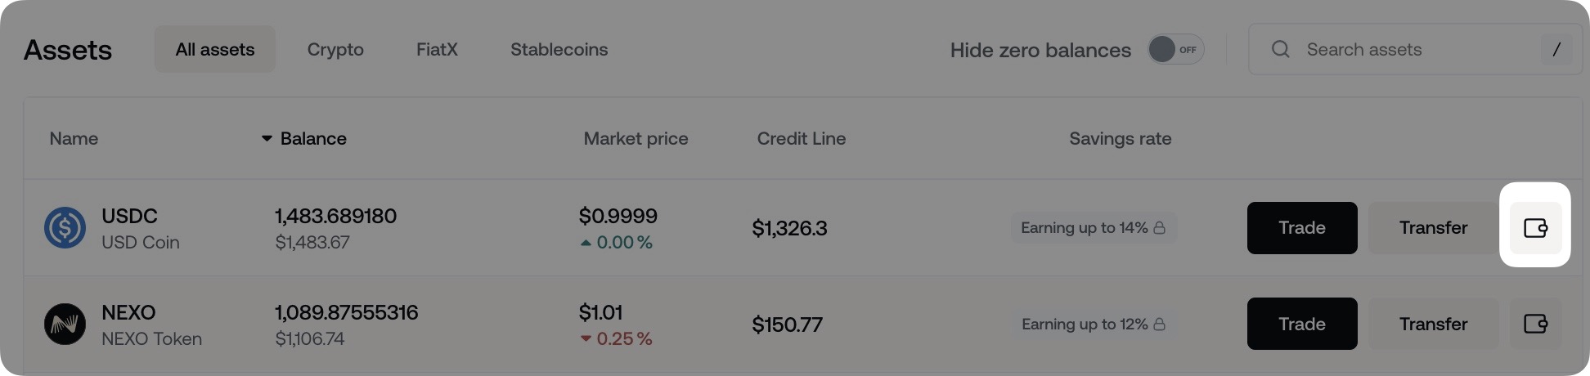Click the wallet icon in USDC row
Screen dimensions: 1590x376
1535,228
